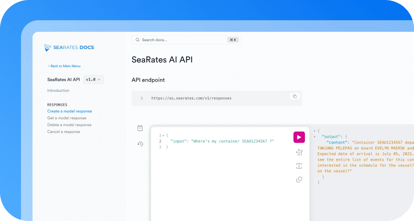Go back via Back to Main Menu link
Viewport: 414px width, 221px height.
point(64,66)
